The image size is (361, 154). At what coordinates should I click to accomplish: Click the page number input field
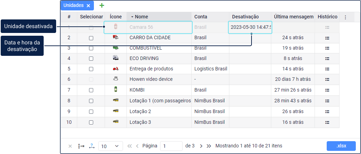click(171, 146)
